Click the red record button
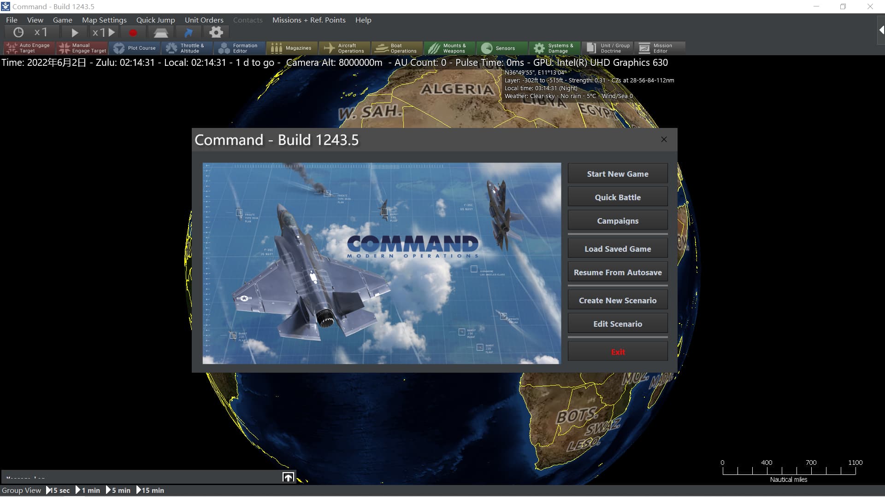885x497 pixels. pos(133,32)
